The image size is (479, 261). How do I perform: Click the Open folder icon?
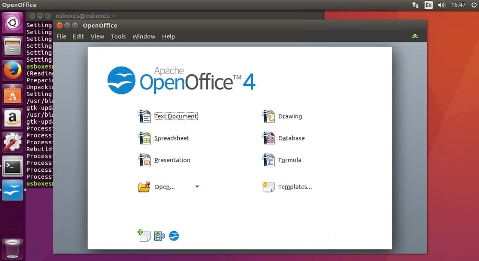click(144, 187)
